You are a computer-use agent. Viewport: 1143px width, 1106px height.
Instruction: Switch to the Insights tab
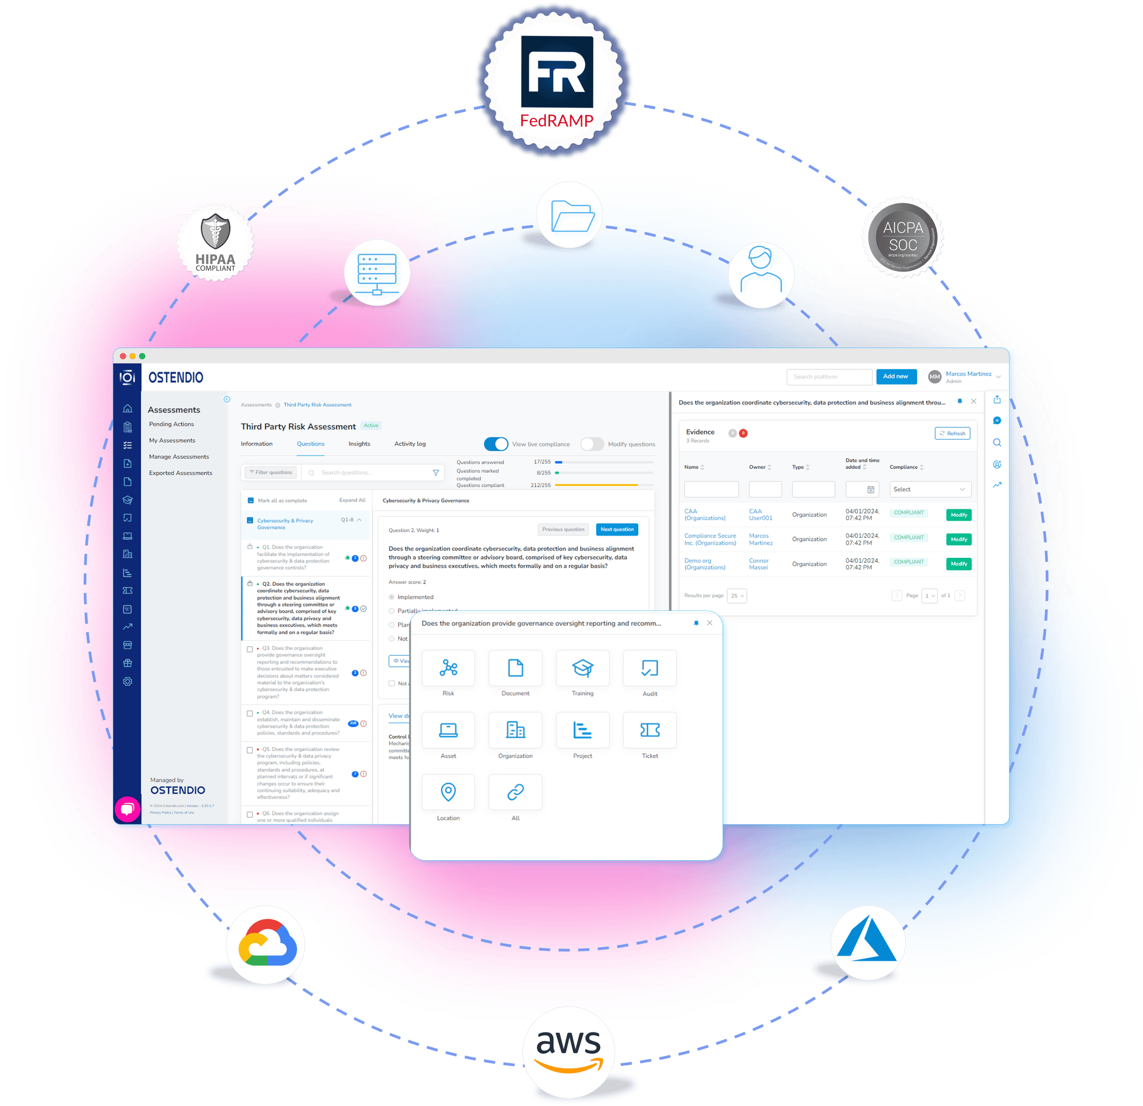click(359, 444)
